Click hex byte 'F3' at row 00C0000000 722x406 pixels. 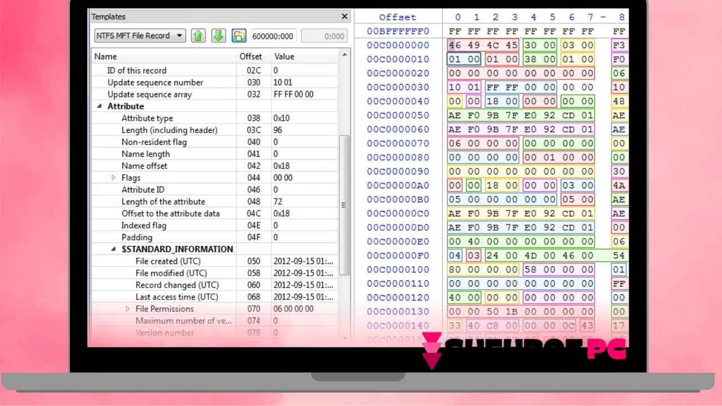(619, 45)
